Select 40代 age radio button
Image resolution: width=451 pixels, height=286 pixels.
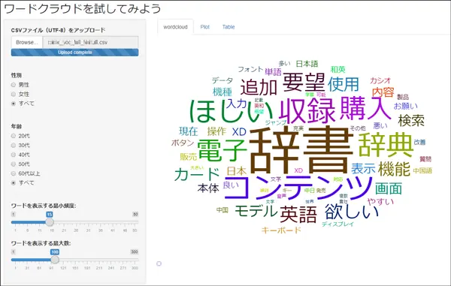point(14,155)
